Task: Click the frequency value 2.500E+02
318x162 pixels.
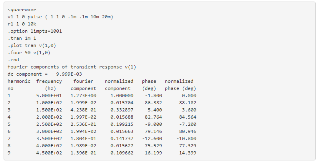Action: tap(49, 124)
